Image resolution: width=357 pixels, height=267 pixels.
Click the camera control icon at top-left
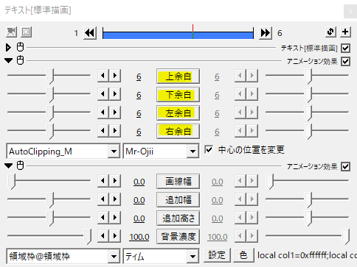click(x=11, y=32)
